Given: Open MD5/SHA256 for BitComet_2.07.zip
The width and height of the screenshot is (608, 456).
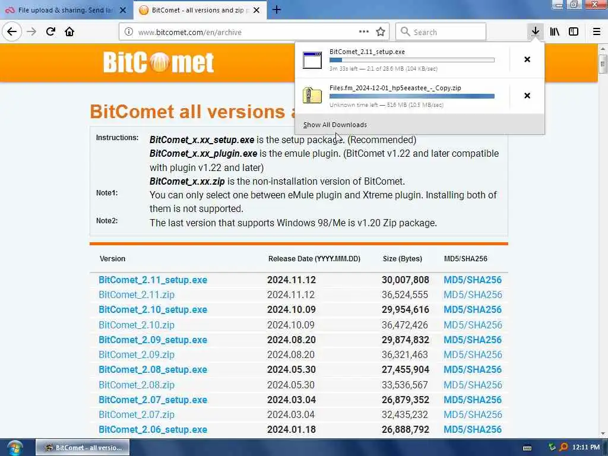Looking at the screenshot, I should coord(473,414).
